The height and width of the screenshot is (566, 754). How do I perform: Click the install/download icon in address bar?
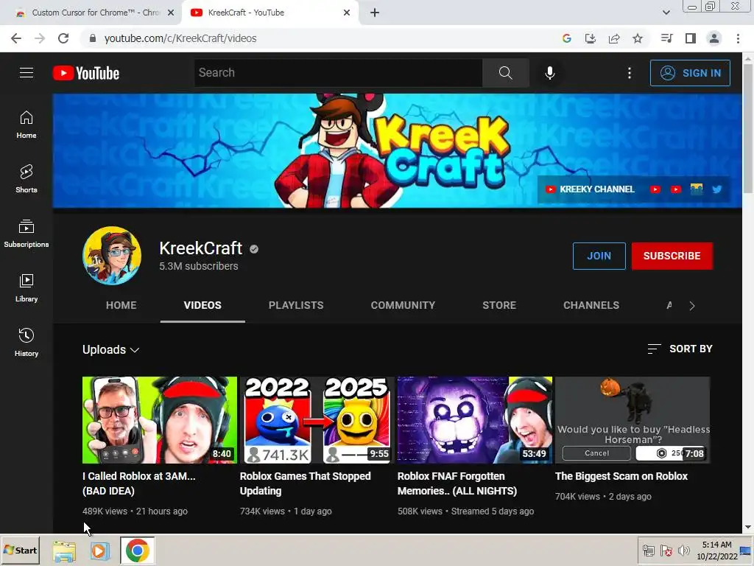[x=590, y=38]
